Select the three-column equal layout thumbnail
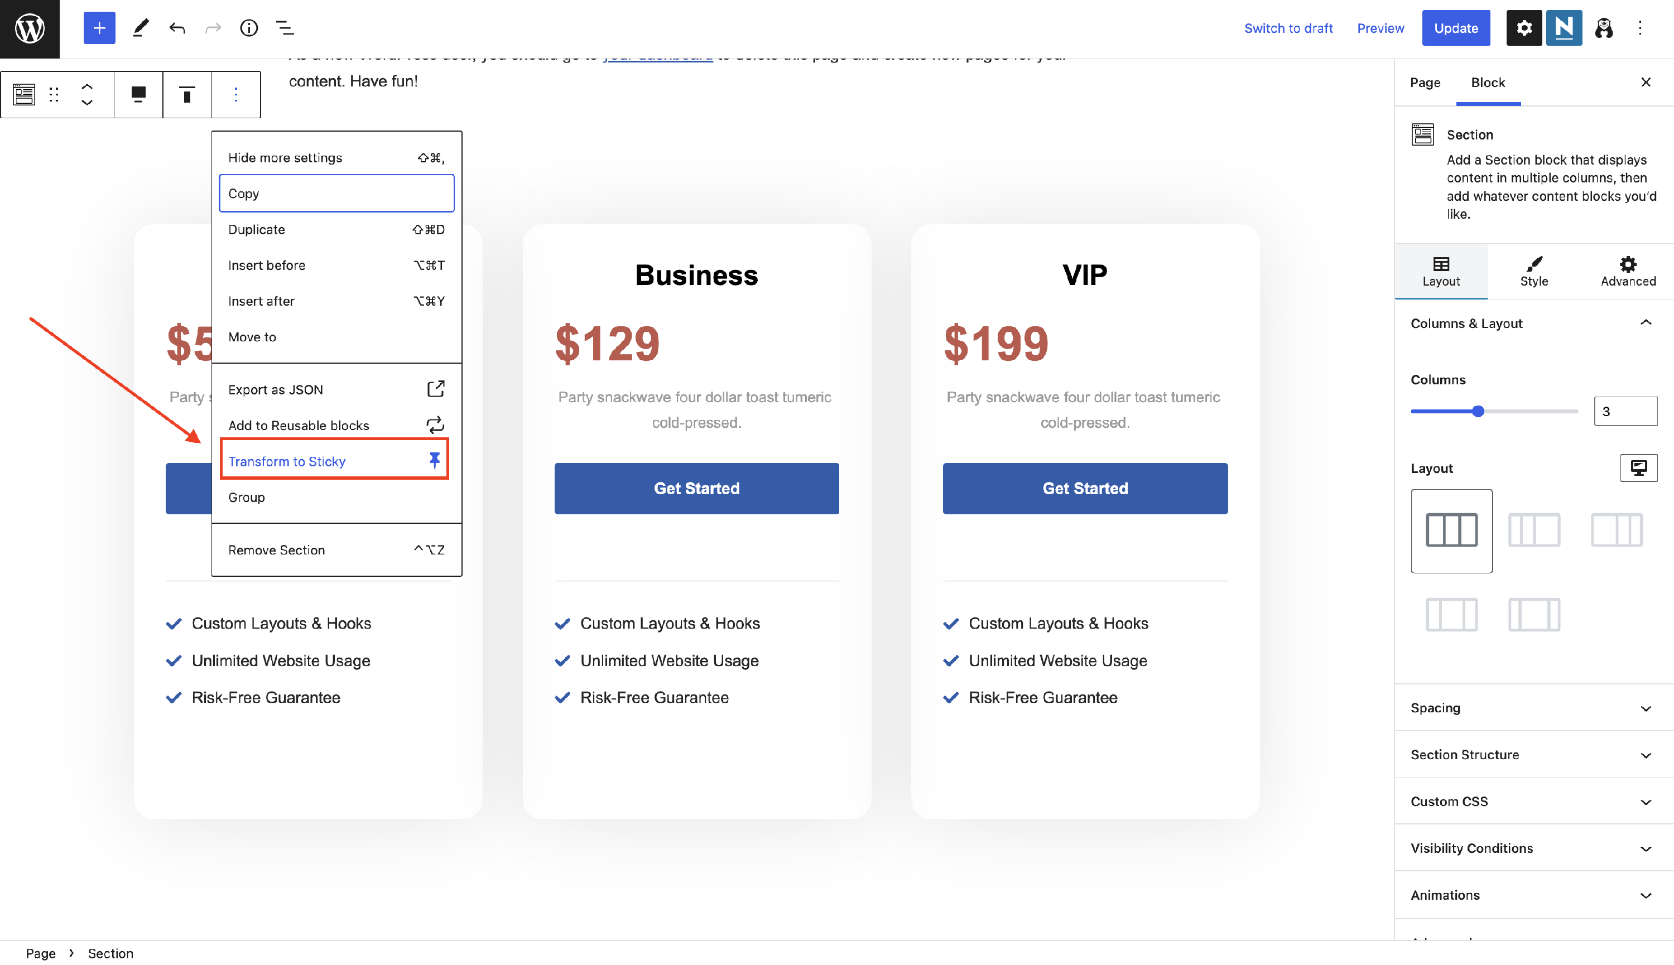The height and width of the screenshot is (965, 1674). (1451, 530)
